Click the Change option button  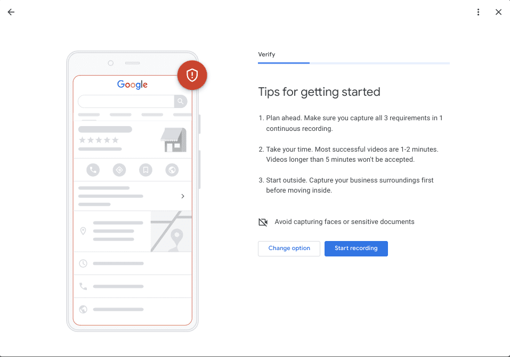pos(289,248)
